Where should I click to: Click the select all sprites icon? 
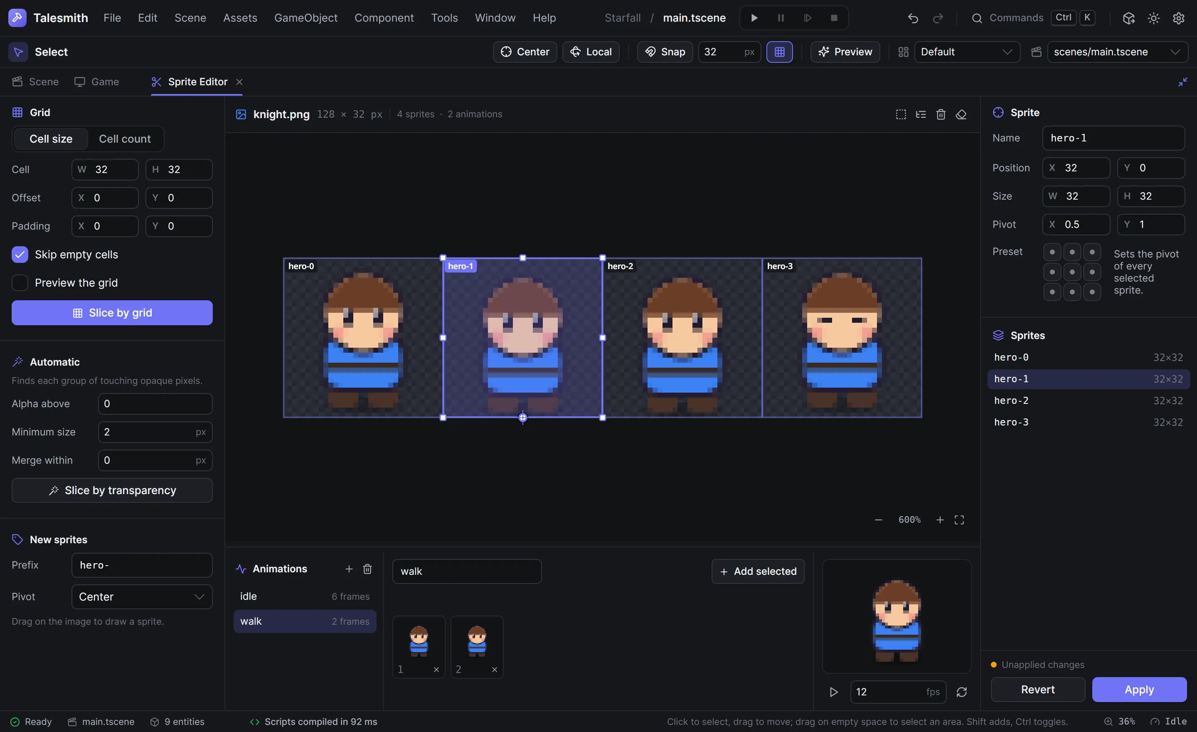901,114
